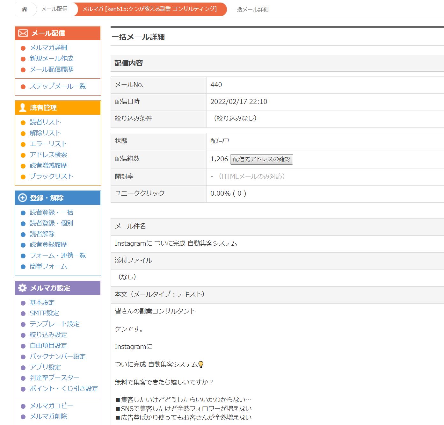Open メール配信履歴 link
The width and height of the screenshot is (444, 425).
pos(51,69)
